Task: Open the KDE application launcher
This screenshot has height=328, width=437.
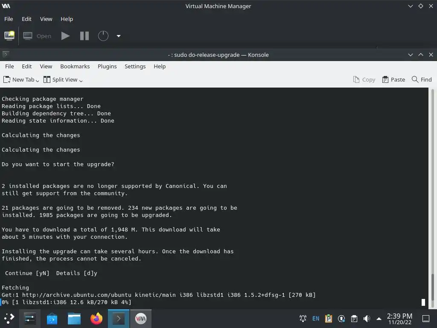Action: click(x=9, y=318)
